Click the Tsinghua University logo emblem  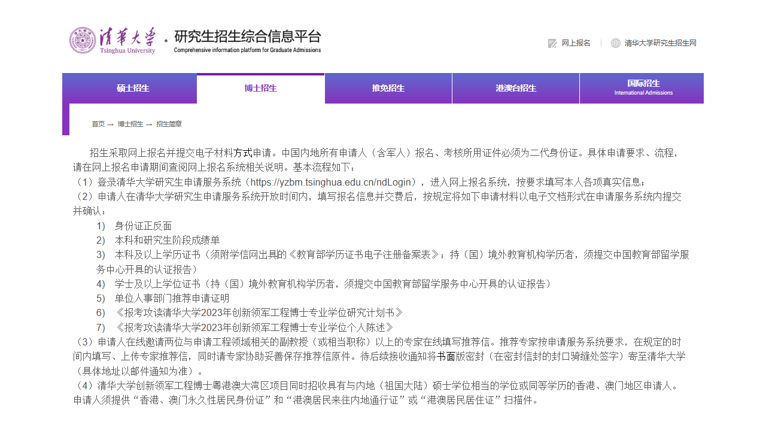pyautogui.click(x=83, y=40)
